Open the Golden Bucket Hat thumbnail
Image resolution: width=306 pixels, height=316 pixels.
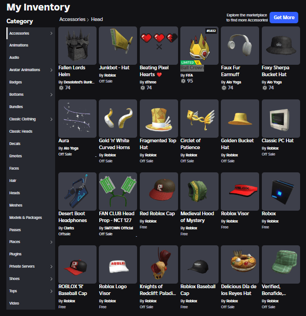pos(240,119)
